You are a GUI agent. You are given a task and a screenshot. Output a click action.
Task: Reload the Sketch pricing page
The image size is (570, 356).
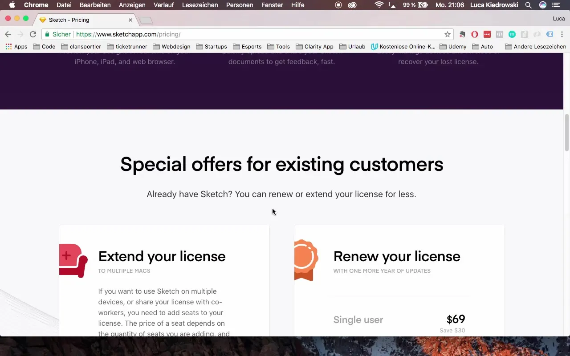point(33,34)
